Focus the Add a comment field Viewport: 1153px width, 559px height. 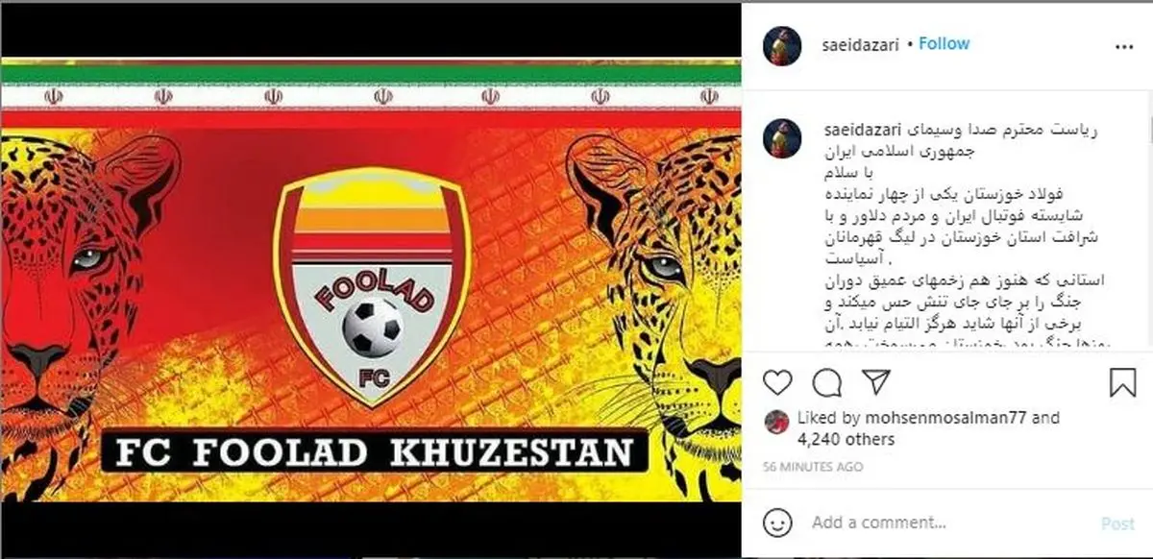(x=945, y=523)
